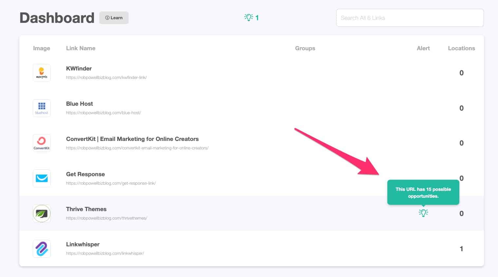Open the KWfinder affiliate URL link
Image resolution: width=498 pixels, height=277 pixels.
[x=106, y=77]
